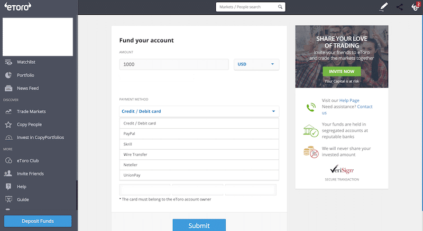This screenshot has width=423, height=231.
Task: Click the Portfolio pie chart icon
Action: pyautogui.click(x=8, y=75)
